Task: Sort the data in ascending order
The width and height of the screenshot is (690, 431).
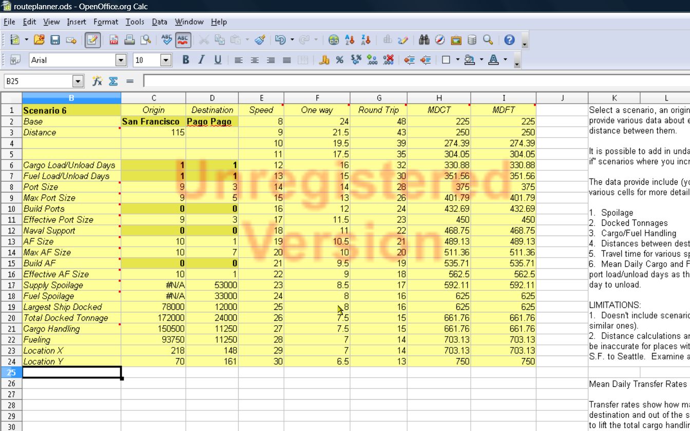Action: point(350,40)
